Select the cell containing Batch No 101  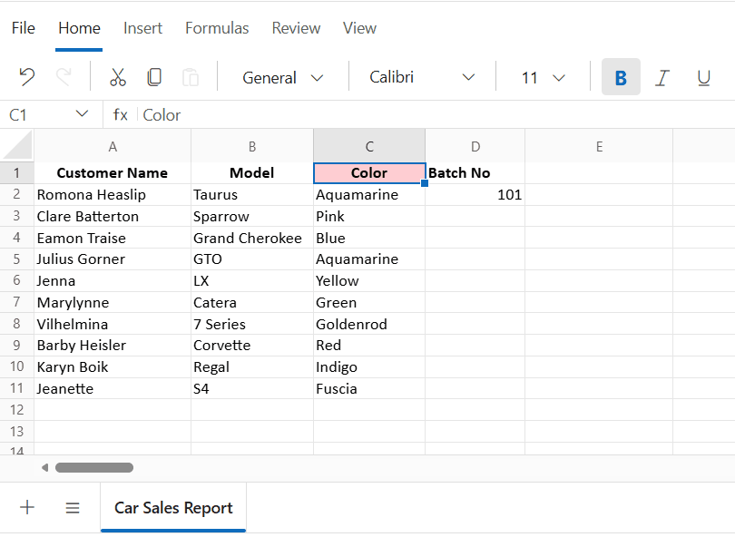[475, 194]
